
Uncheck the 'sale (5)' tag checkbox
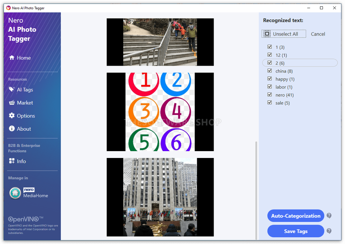[x=270, y=103]
